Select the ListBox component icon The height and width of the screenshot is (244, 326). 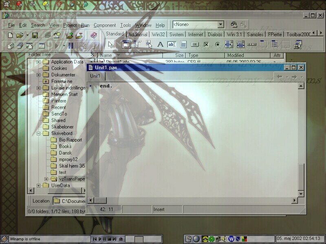coord(229,44)
